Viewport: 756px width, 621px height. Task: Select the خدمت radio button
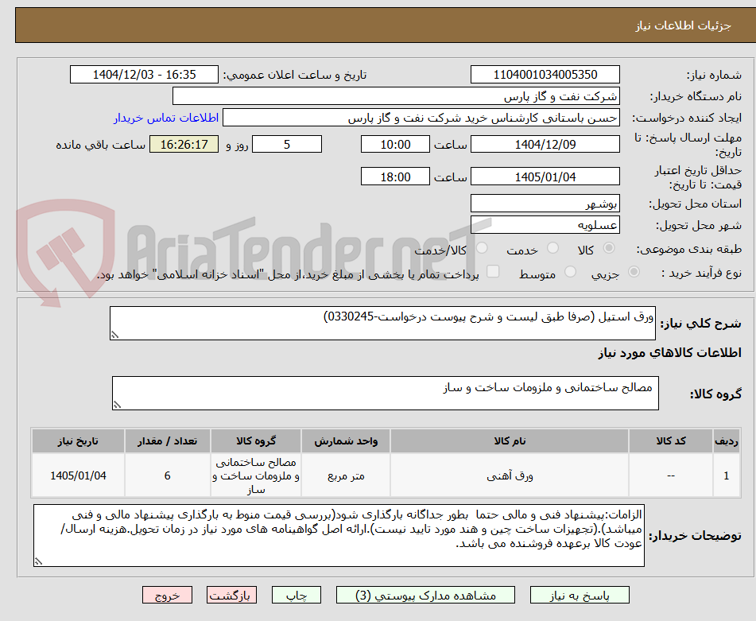[x=552, y=248]
